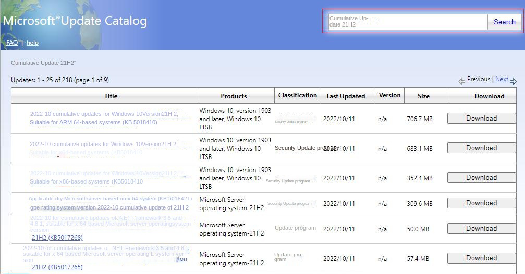Sort results by the Products column header
Screen dimensions: 525x274
click(234, 96)
